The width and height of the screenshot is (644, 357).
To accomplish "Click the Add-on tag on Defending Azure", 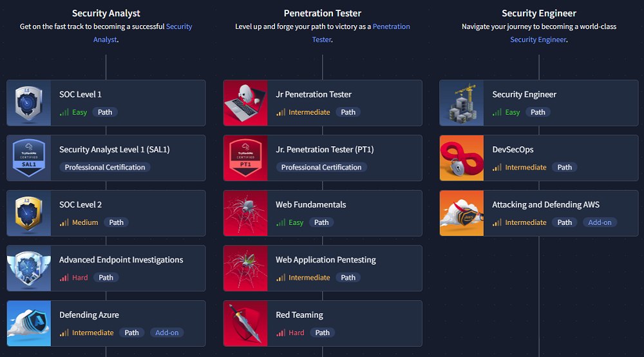I will pos(167,333).
